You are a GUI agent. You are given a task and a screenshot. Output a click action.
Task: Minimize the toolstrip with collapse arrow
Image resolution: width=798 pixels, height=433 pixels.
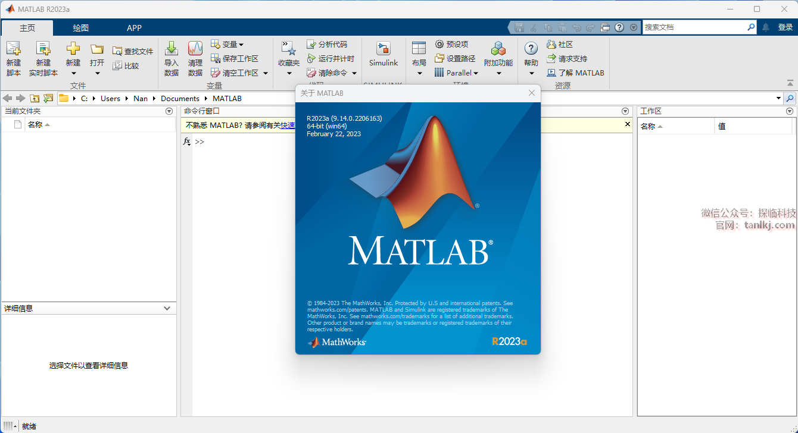[790, 83]
